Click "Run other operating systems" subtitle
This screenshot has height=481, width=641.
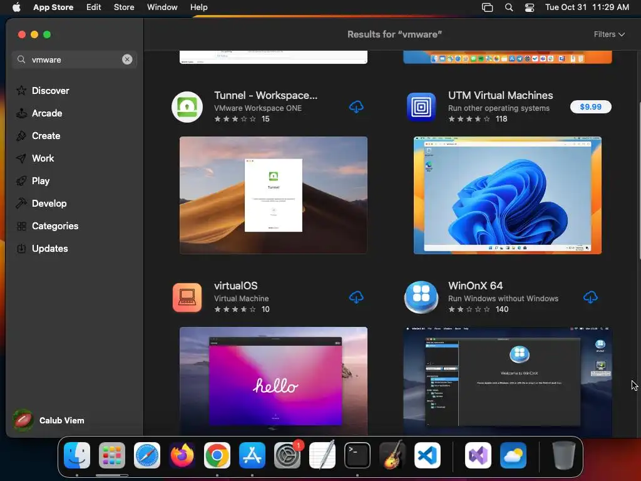(499, 108)
